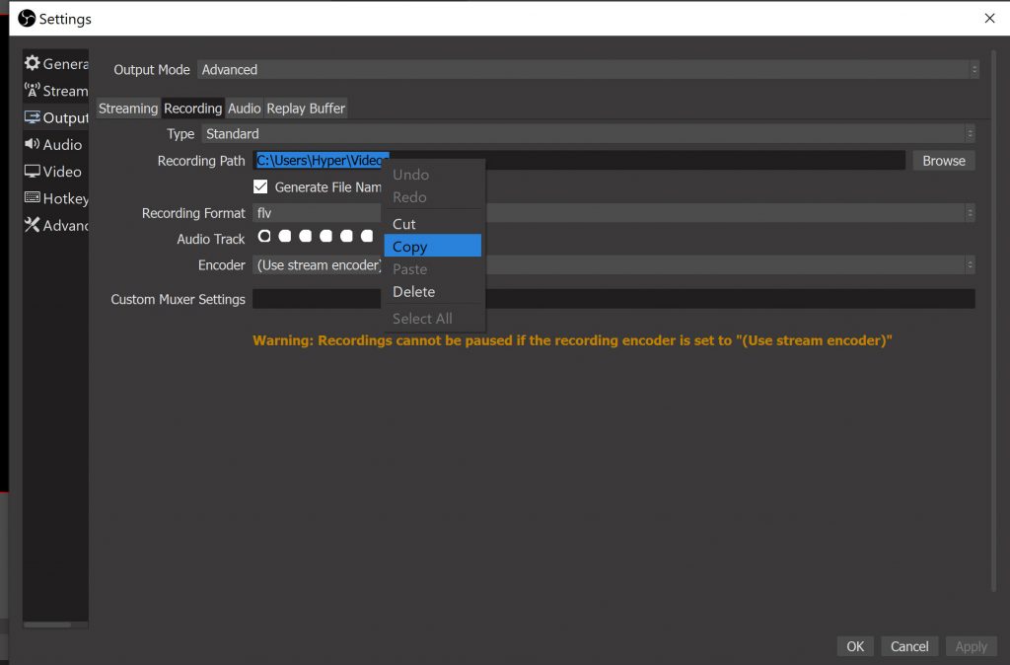
Task: Select the Output settings icon
Action: 32,117
